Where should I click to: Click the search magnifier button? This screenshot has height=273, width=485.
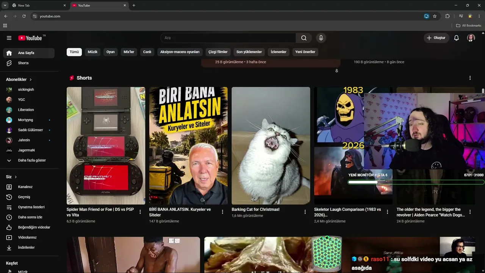[x=304, y=38]
